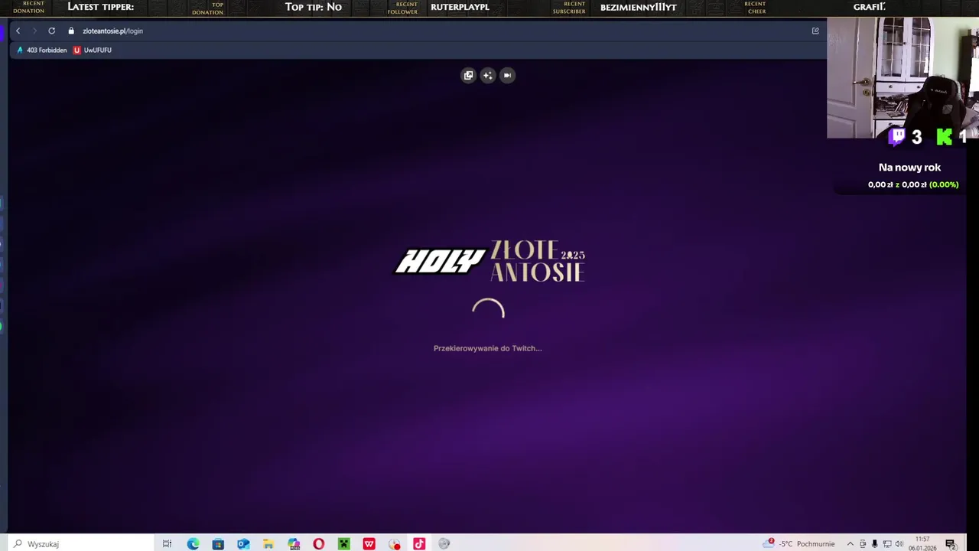979x551 pixels.
Task: Open Task View on the taskbar
Action: point(167,544)
